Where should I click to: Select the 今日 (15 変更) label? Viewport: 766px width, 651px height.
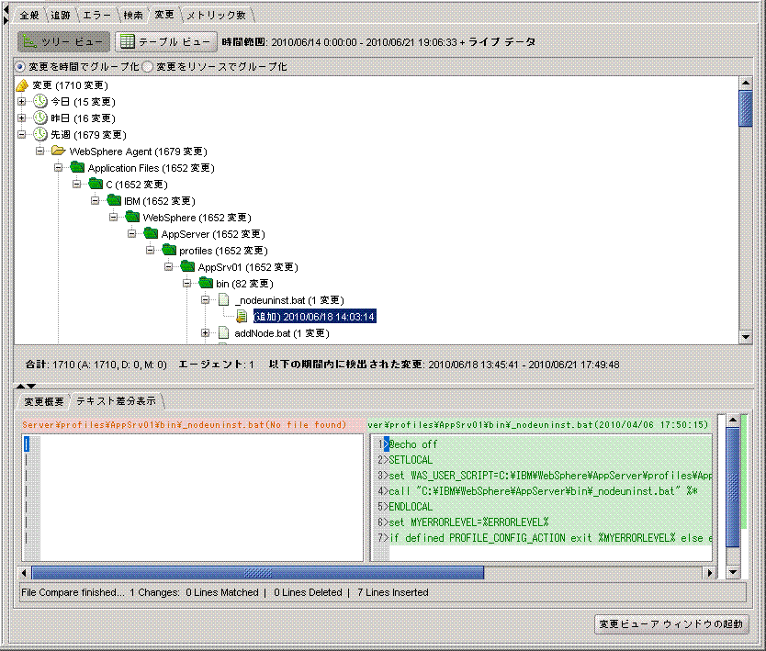83,102
